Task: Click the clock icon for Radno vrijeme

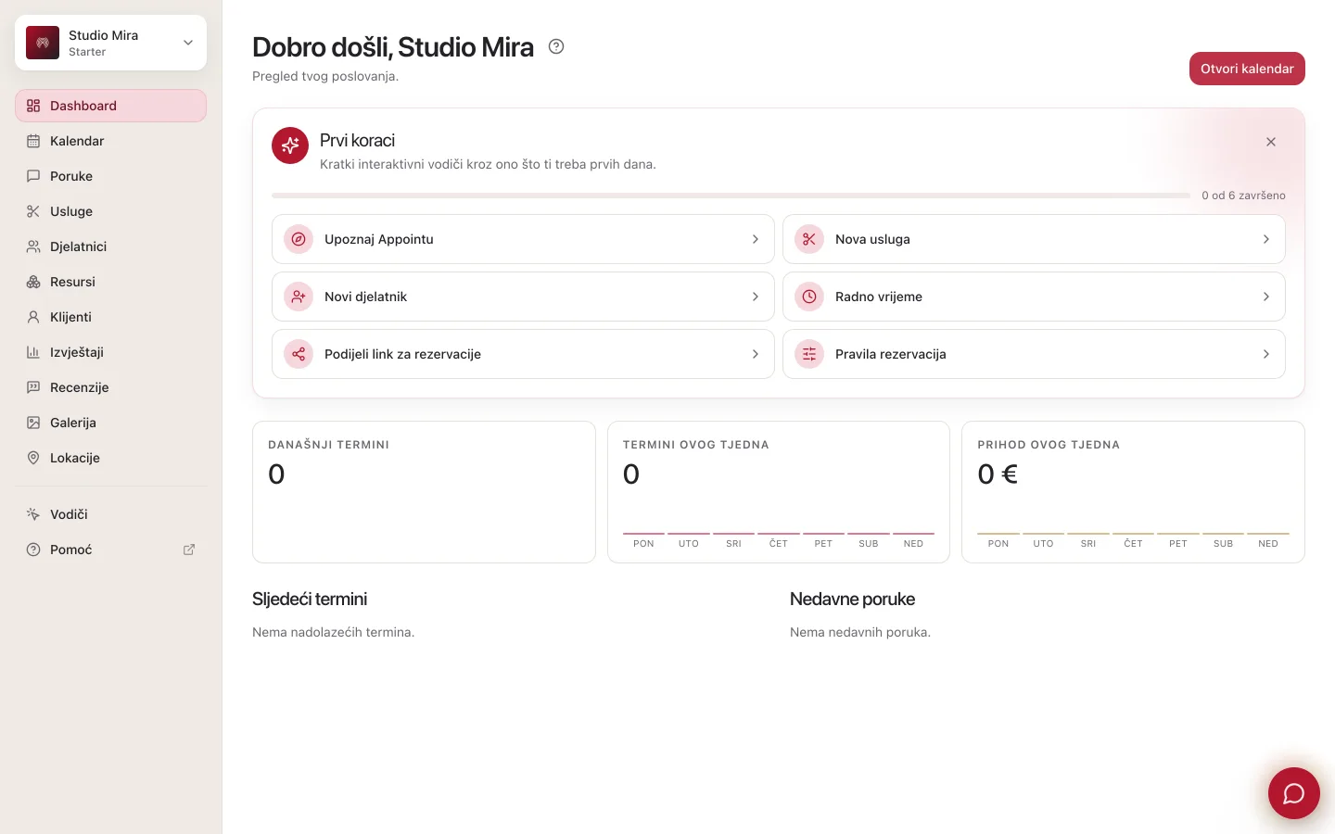Action: (809, 297)
